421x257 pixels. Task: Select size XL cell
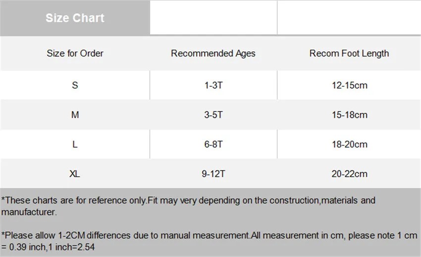[x=75, y=174]
